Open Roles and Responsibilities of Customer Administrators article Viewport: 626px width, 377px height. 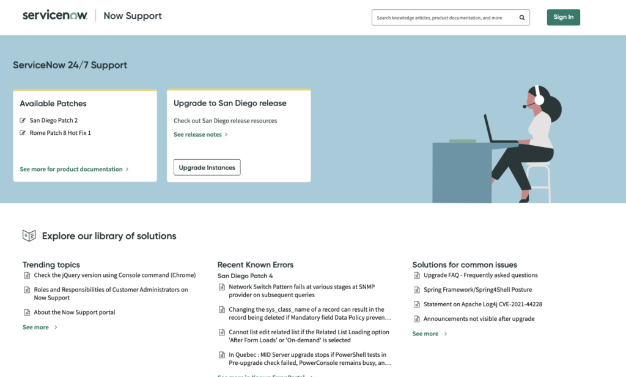[111, 293]
